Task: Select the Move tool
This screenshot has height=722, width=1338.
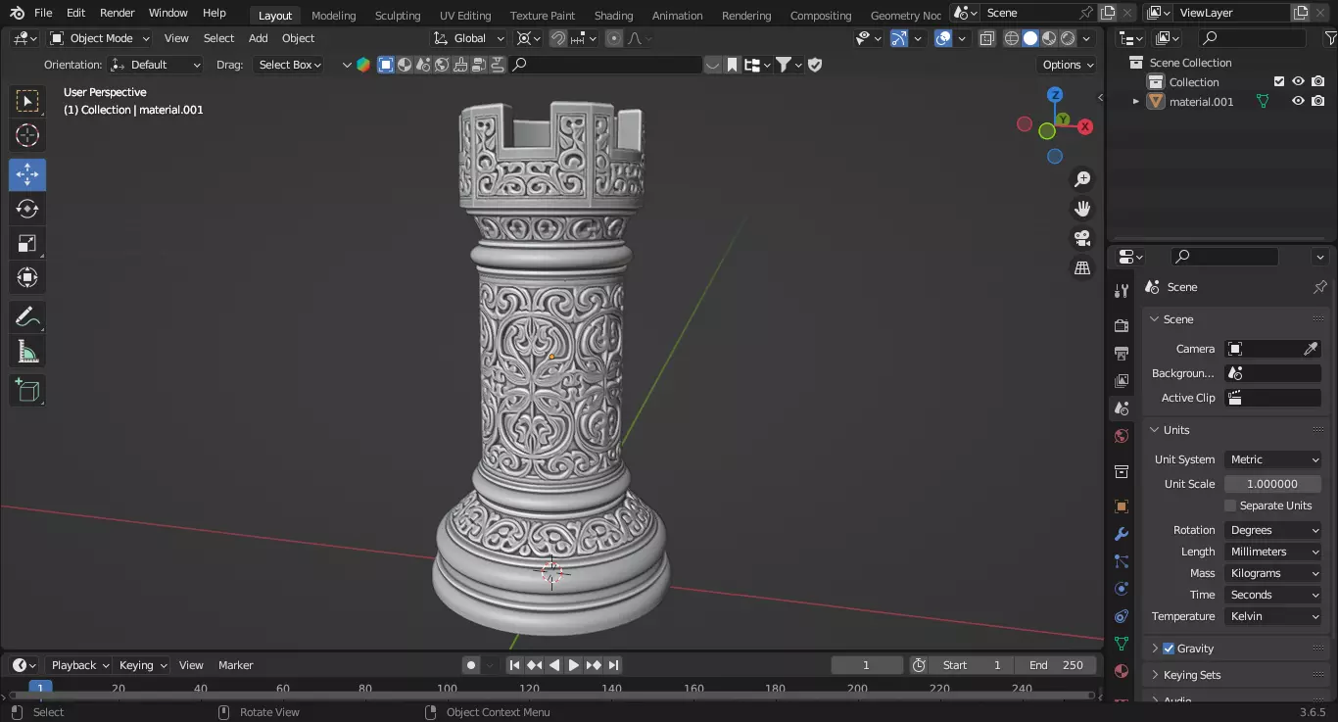Action: click(x=27, y=174)
